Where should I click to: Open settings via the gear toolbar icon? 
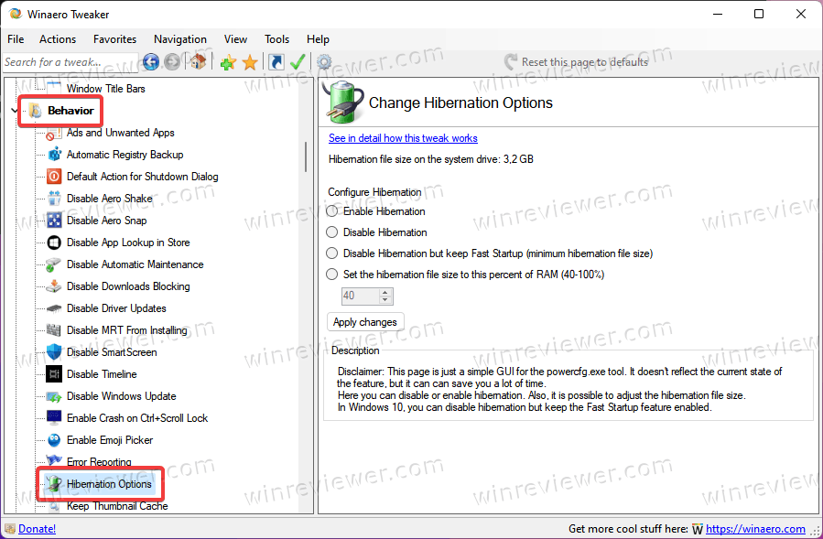tap(324, 62)
